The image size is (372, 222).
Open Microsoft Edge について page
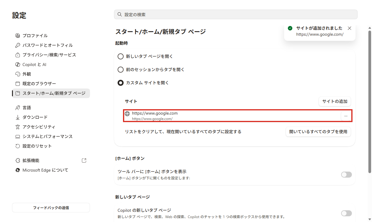51,170
